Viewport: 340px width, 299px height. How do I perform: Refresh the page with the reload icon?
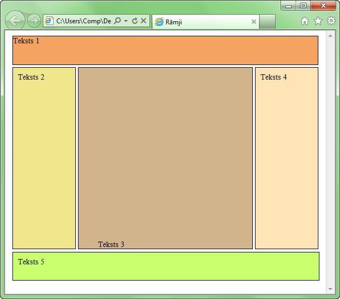[135, 21]
